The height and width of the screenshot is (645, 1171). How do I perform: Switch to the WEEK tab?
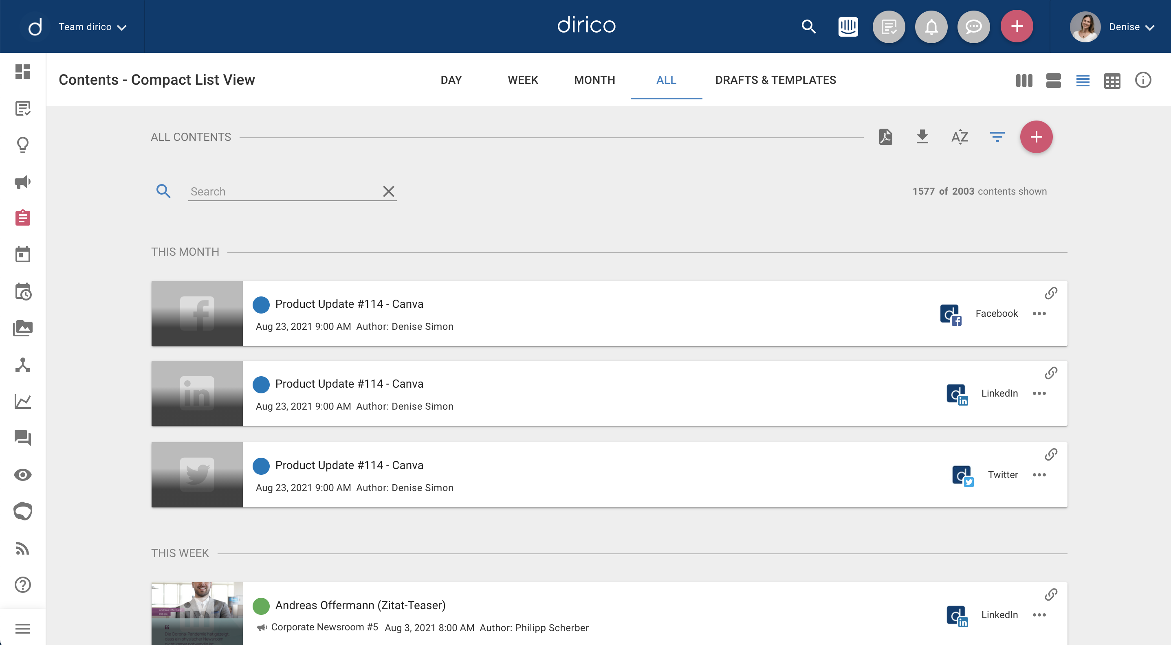coord(523,80)
